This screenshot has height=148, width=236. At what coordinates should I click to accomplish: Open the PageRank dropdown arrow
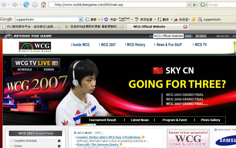point(132,19)
